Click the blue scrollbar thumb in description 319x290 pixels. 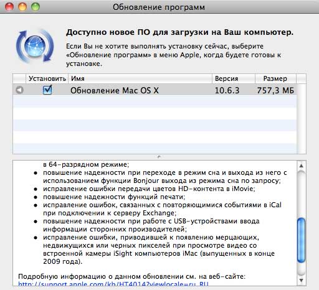point(301,241)
